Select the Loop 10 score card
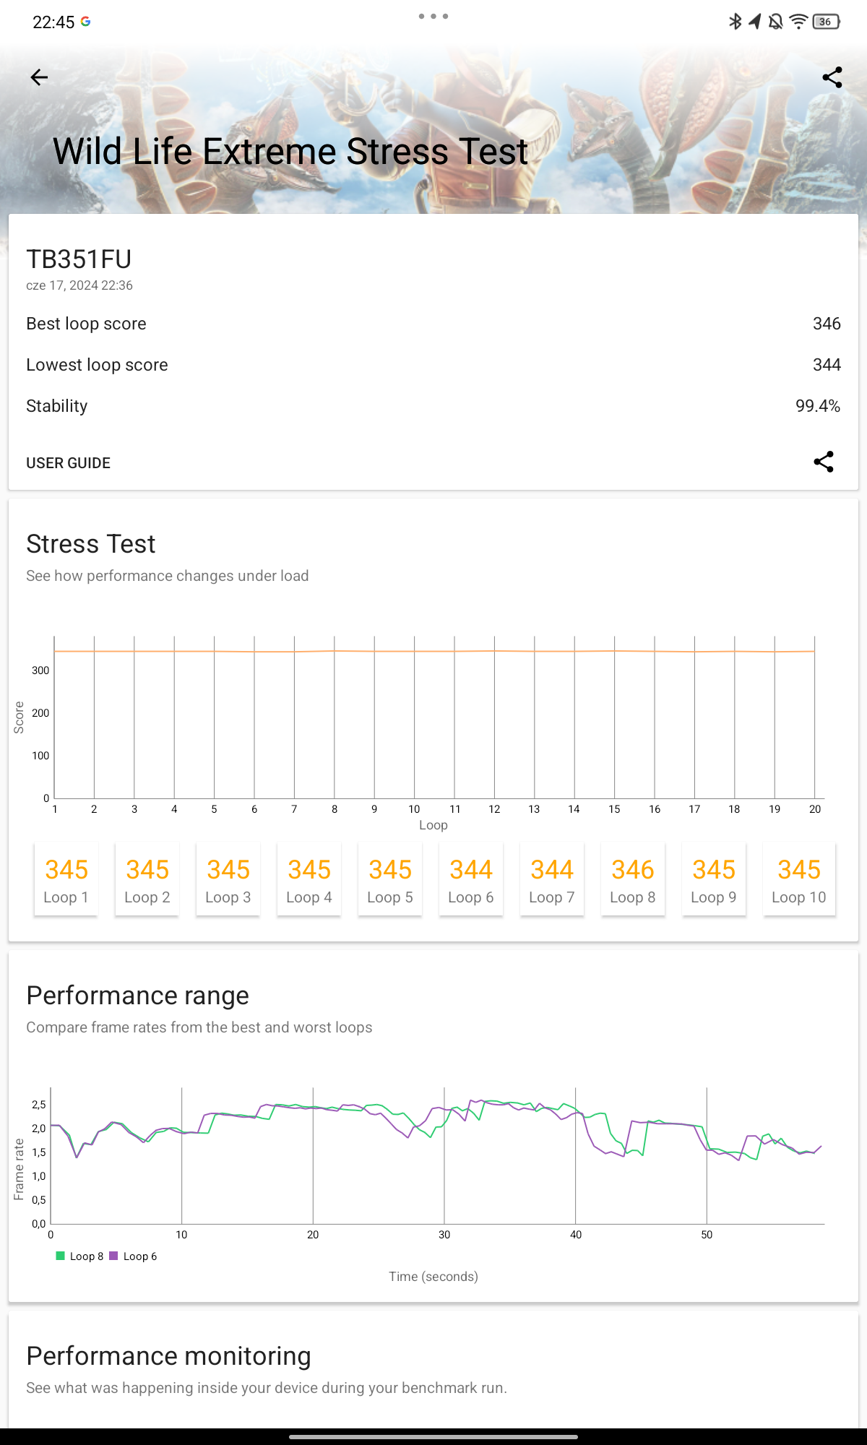The image size is (867, 1445). pyautogui.click(x=799, y=879)
